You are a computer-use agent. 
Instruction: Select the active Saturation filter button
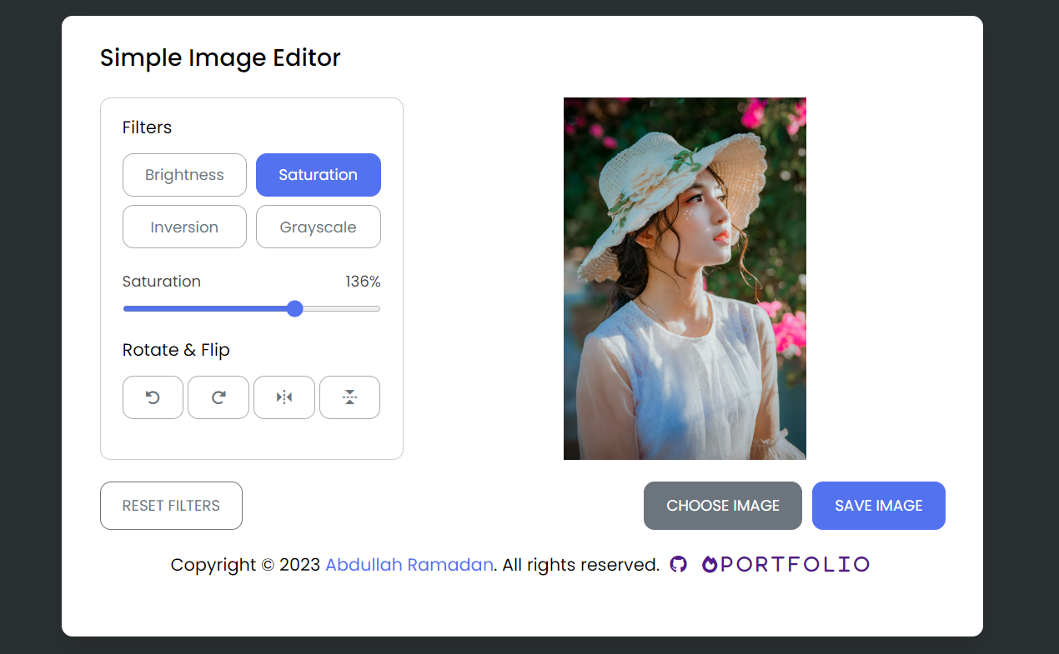pos(319,175)
